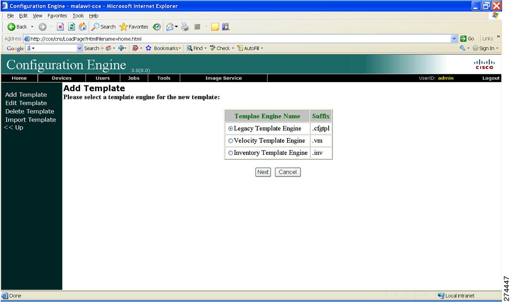511x302 pixels.
Task: Click the Home navigation tab
Action: coord(19,78)
